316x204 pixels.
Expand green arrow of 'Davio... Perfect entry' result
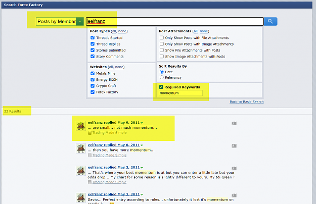pos(142,194)
